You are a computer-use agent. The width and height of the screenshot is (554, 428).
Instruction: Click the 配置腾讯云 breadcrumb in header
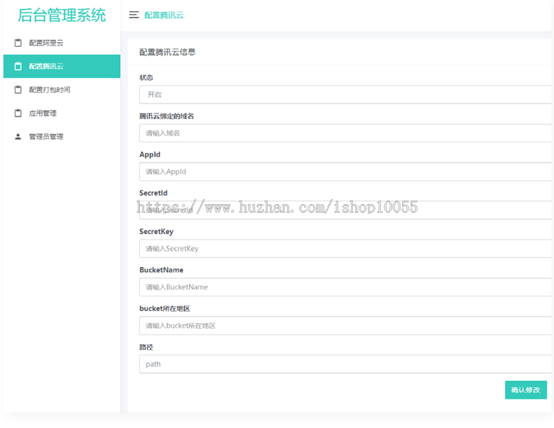coord(164,15)
